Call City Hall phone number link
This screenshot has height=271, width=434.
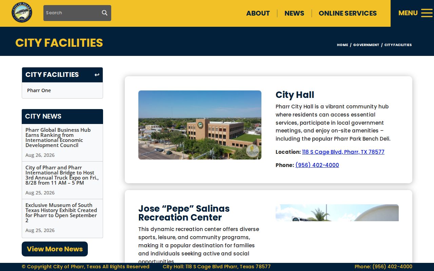[x=317, y=165]
